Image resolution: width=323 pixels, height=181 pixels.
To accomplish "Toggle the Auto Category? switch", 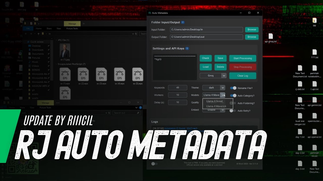I will click(233, 96).
